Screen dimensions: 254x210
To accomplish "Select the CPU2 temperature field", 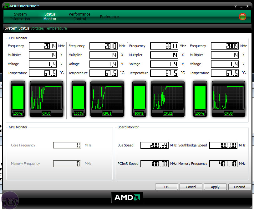I will [x=164, y=73].
